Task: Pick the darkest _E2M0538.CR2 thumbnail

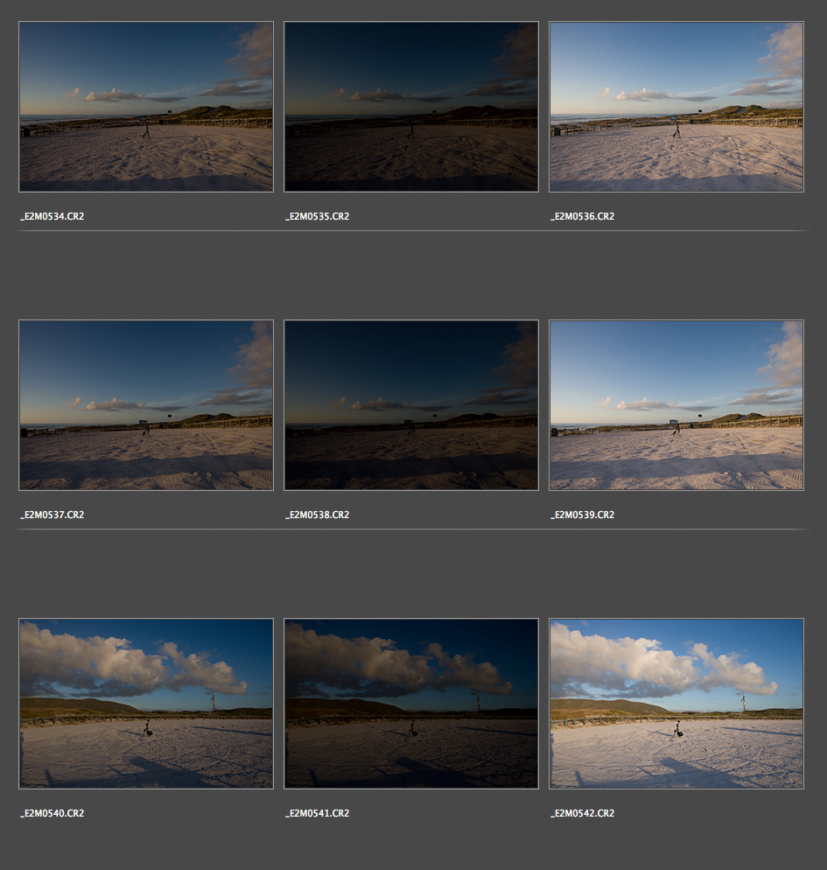Action: [410, 405]
